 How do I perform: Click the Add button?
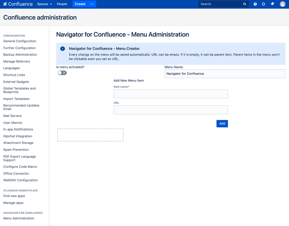(222, 124)
